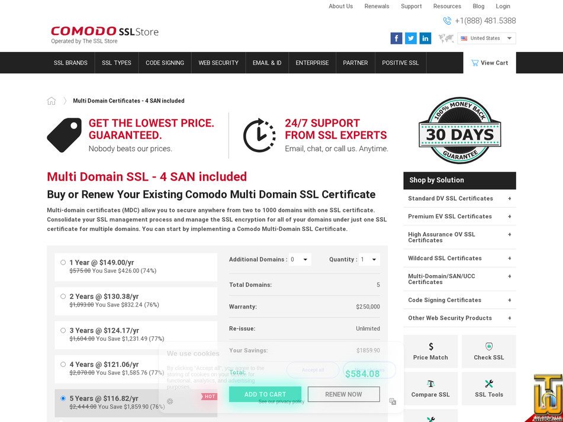Screen dimensions: 563x422
Task: Select the 1 Year pricing option
Action: point(63,262)
